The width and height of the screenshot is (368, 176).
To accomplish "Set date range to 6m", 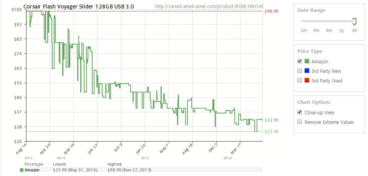I will pos(329,30).
